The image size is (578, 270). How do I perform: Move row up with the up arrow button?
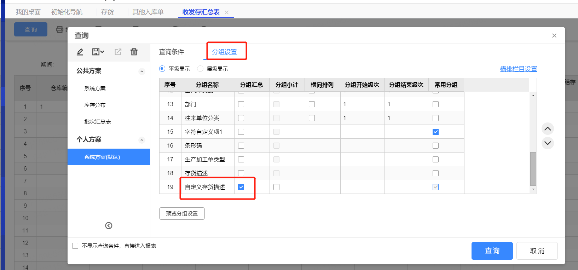(x=548, y=129)
